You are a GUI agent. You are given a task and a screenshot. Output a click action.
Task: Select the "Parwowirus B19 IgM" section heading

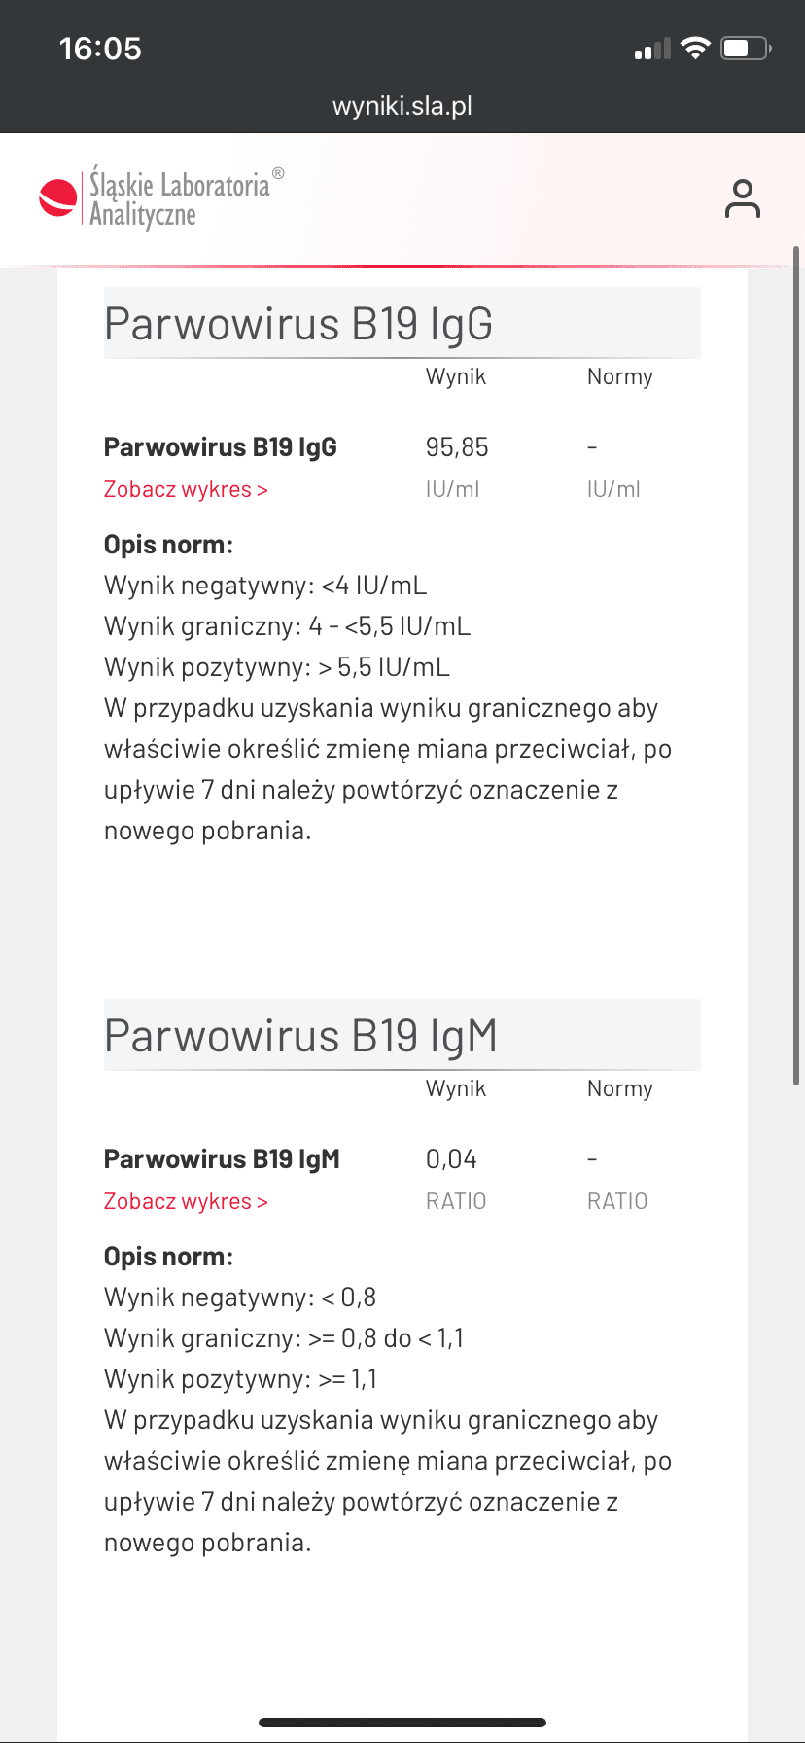click(x=300, y=1036)
